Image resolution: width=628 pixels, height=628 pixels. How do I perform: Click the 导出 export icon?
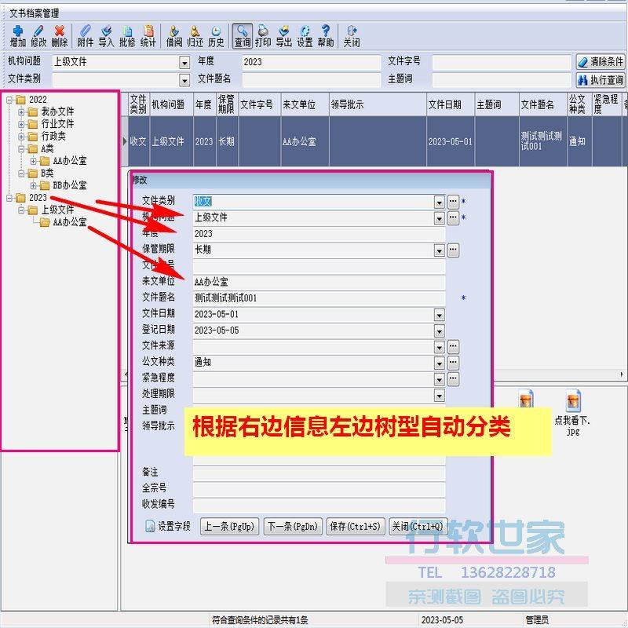pyautogui.click(x=284, y=36)
